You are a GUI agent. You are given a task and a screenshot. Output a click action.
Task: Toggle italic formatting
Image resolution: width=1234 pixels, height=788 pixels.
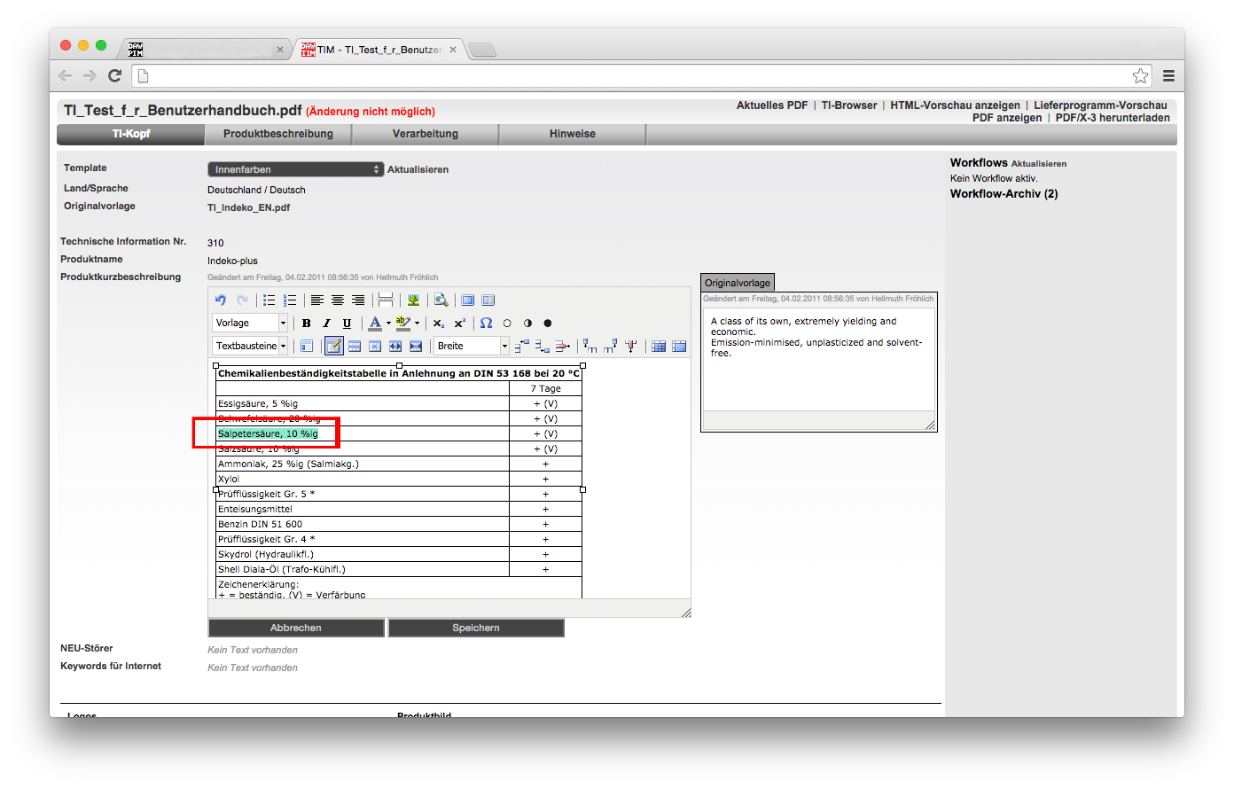point(326,324)
